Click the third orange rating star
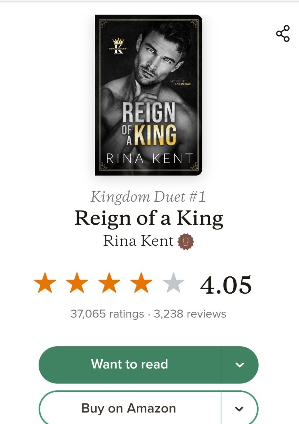 pyautogui.click(x=109, y=284)
